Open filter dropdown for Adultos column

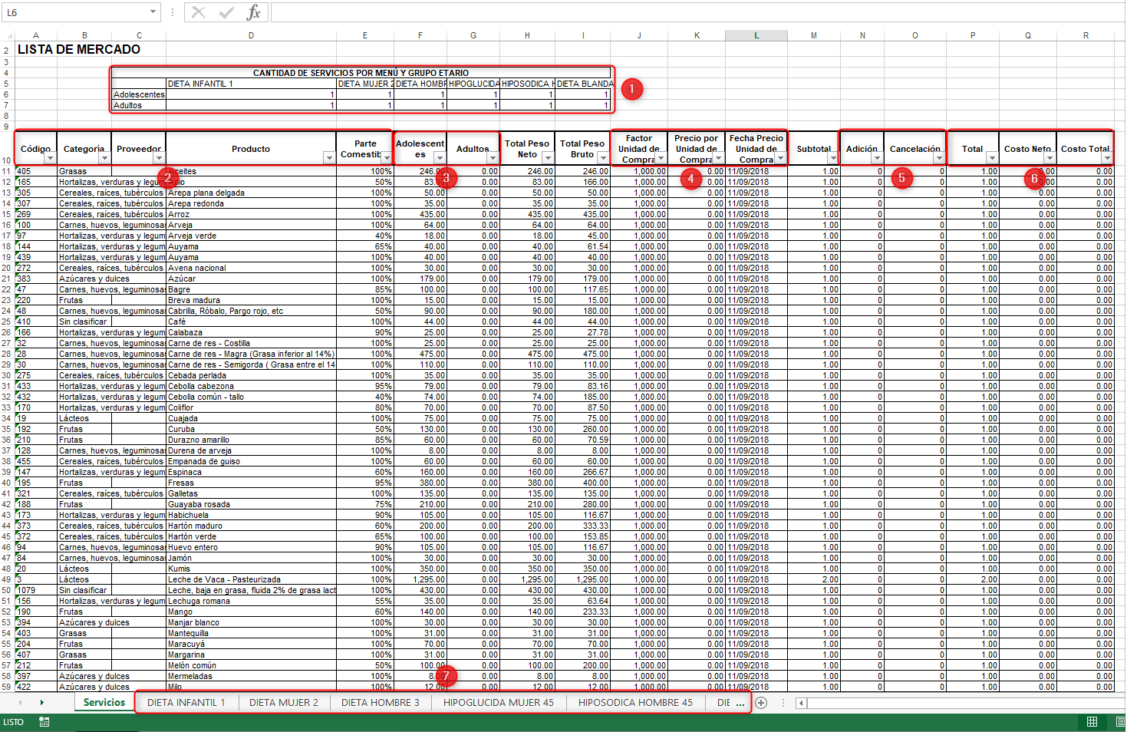(493, 159)
